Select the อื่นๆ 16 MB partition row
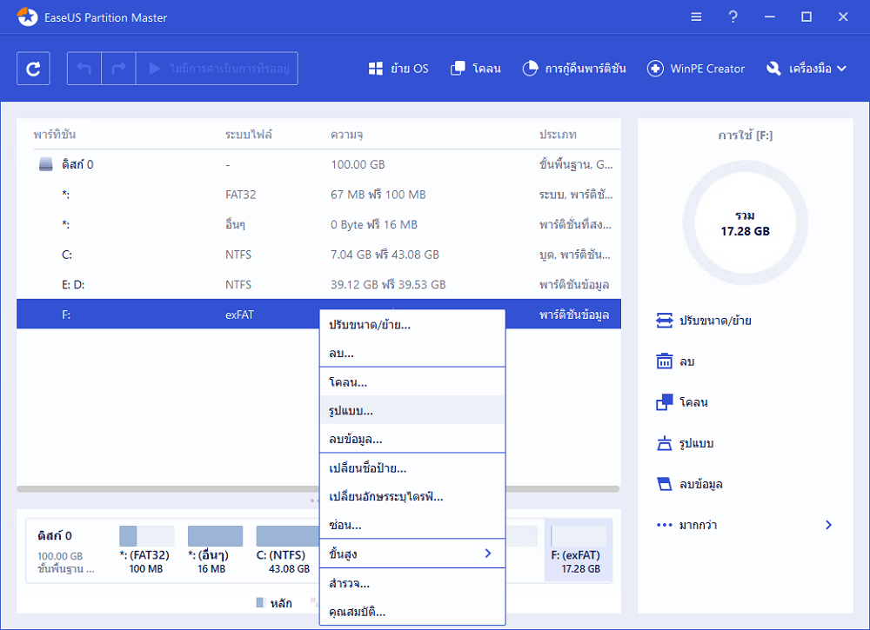 (319, 224)
